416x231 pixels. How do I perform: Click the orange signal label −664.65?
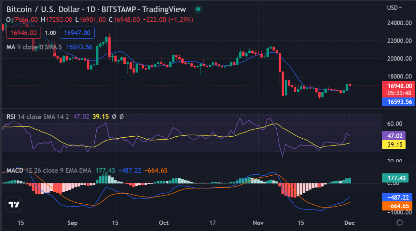[398, 206]
